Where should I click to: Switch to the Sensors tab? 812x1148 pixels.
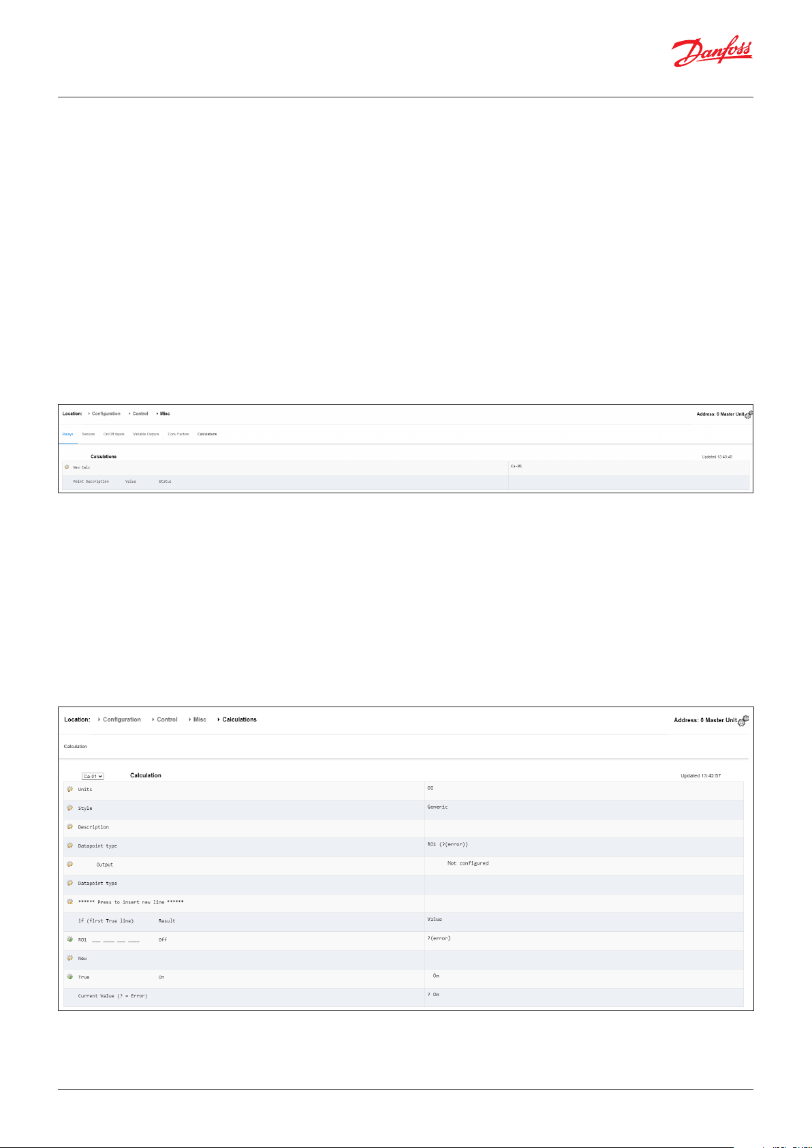[x=89, y=434]
